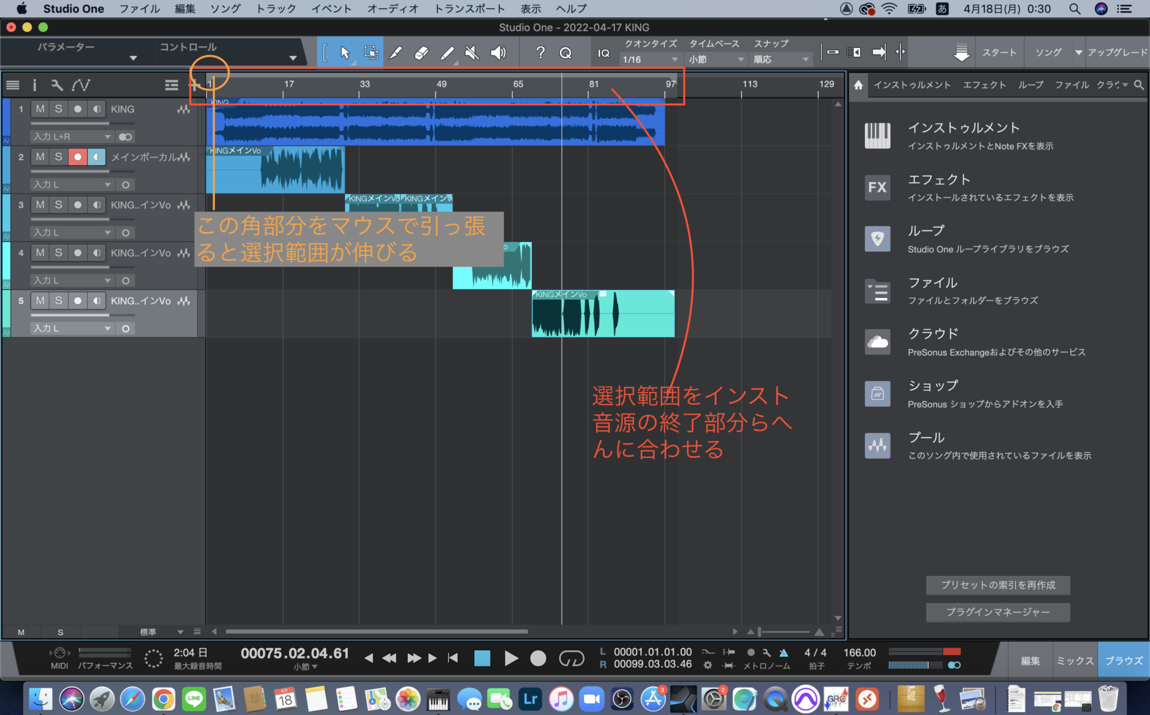The height and width of the screenshot is (715, 1150).
Task: Open the FX Effects icon in browser
Action: tap(877, 188)
